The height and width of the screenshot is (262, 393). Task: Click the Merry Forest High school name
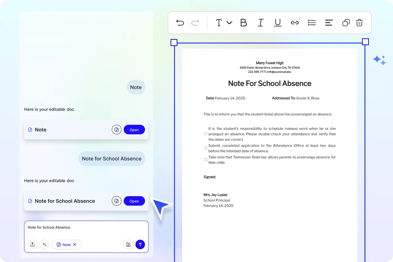[x=270, y=63]
